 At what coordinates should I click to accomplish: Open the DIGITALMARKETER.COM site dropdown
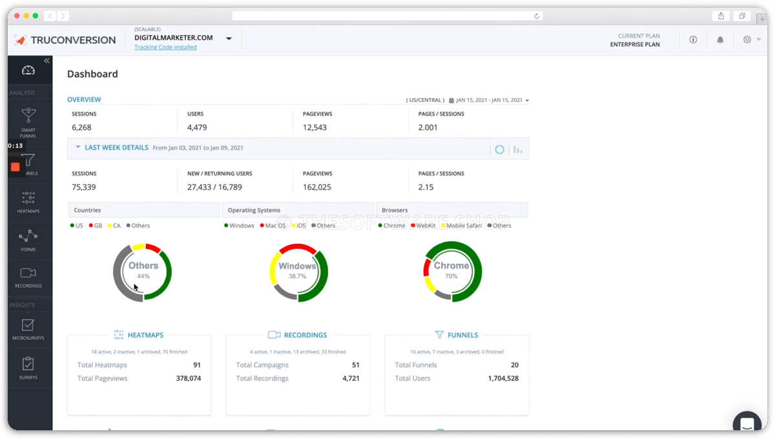229,39
